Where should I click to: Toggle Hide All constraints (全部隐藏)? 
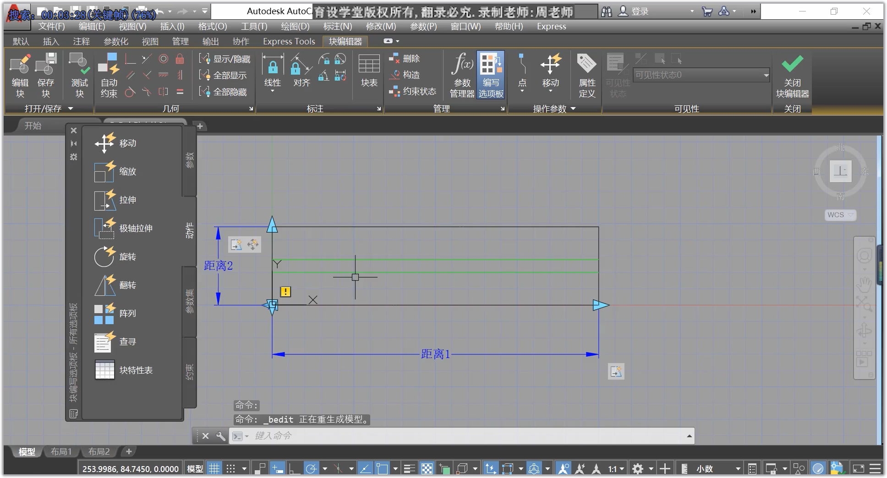(223, 92)
